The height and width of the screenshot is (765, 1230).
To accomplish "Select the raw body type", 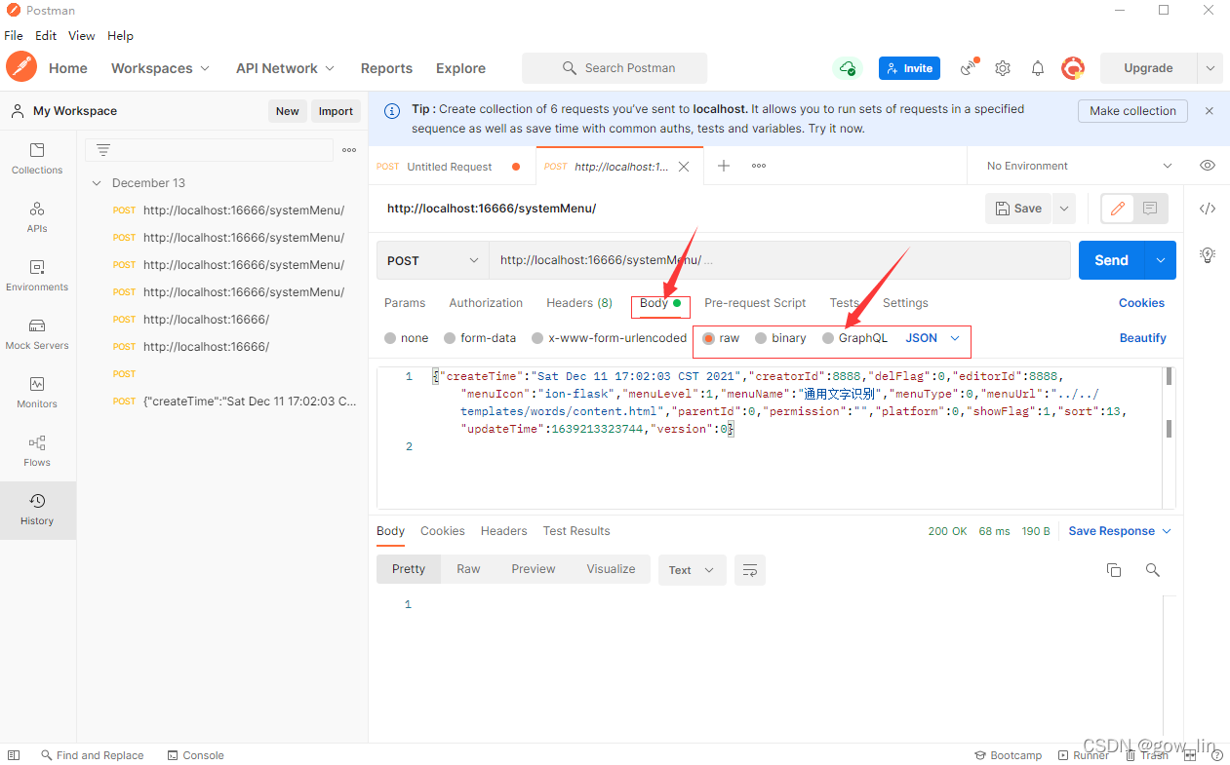I will click(x=722, y=338).
